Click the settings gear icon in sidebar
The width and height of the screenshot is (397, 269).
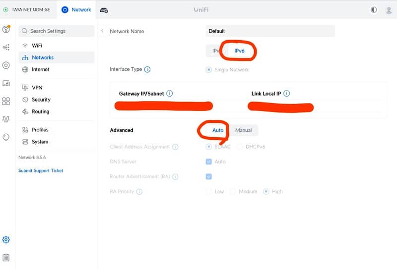point(6,240)
